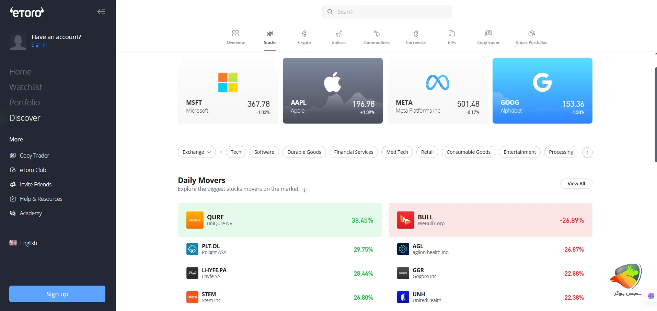Open the Currencies dollar icon

tap(416, 33)
